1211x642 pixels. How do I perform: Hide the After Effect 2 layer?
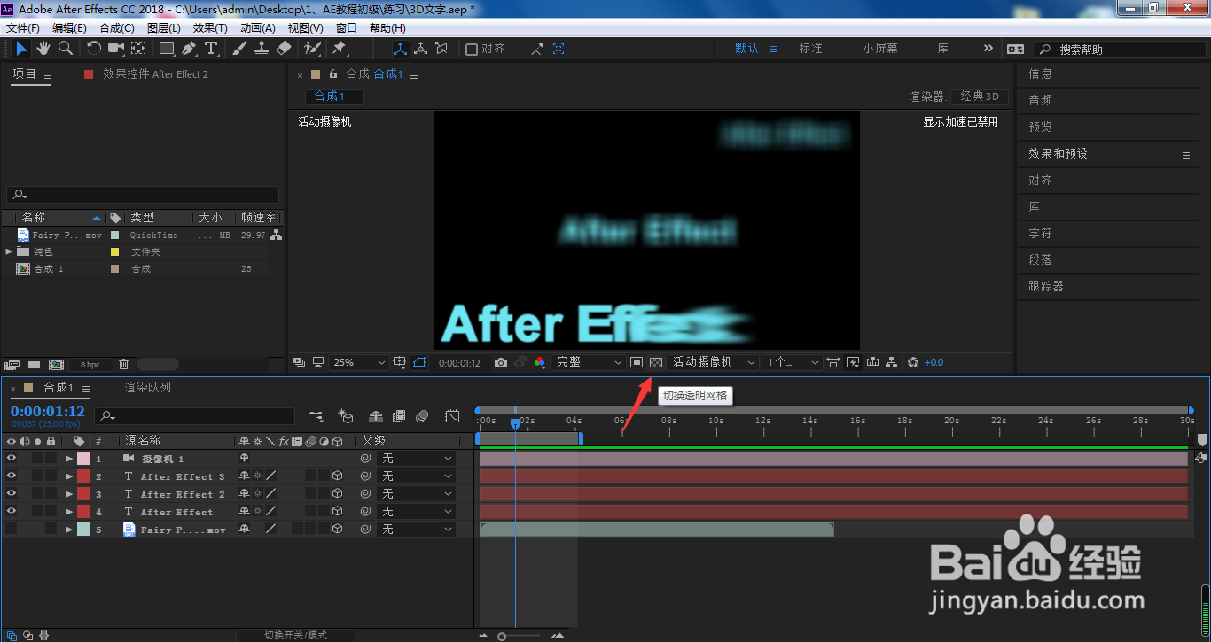(11, 494)
